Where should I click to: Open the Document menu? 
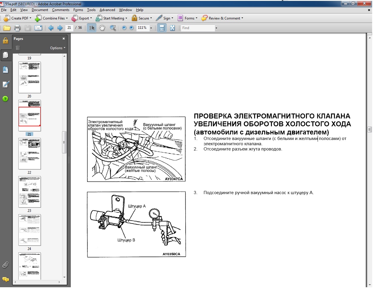click(x=40, y=10)
